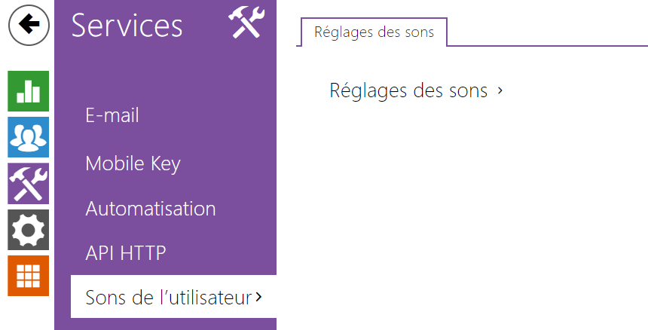This screenshot has width=648, height=330.
Task: Select Mobile Key in the Services menu
Action: tap(133, 164)
